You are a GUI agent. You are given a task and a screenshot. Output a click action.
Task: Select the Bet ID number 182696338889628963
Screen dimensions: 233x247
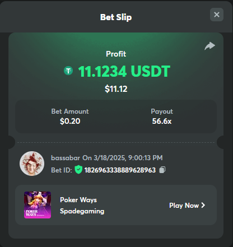pyautogui.click(x=120, y=170)
